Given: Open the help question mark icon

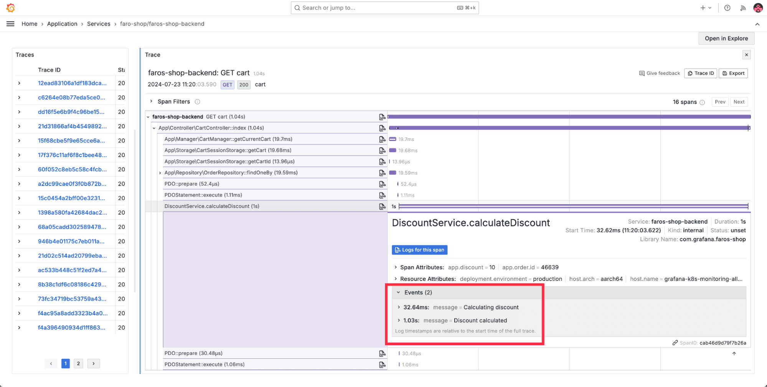Looking at the screenshot, I should [727, 8].
